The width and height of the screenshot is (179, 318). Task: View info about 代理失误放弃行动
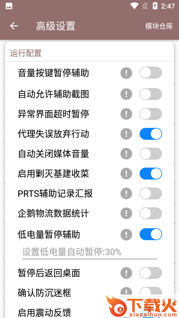point(126,134)
